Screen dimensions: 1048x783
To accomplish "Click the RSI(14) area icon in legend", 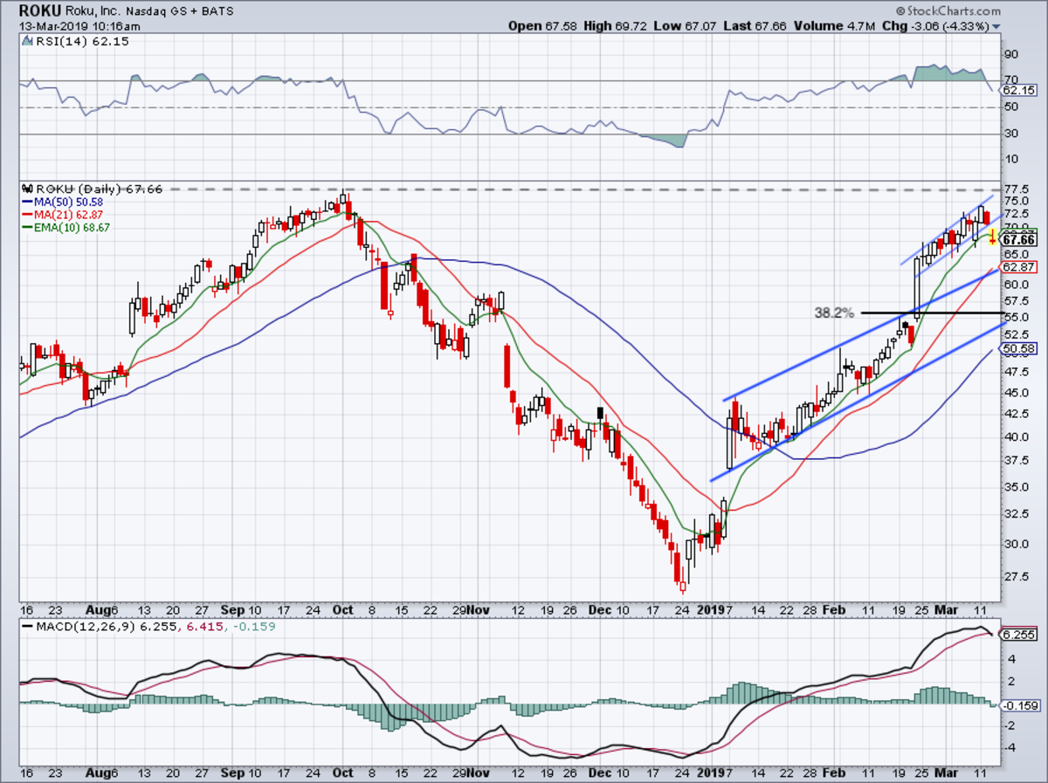I will coord(28,42).
